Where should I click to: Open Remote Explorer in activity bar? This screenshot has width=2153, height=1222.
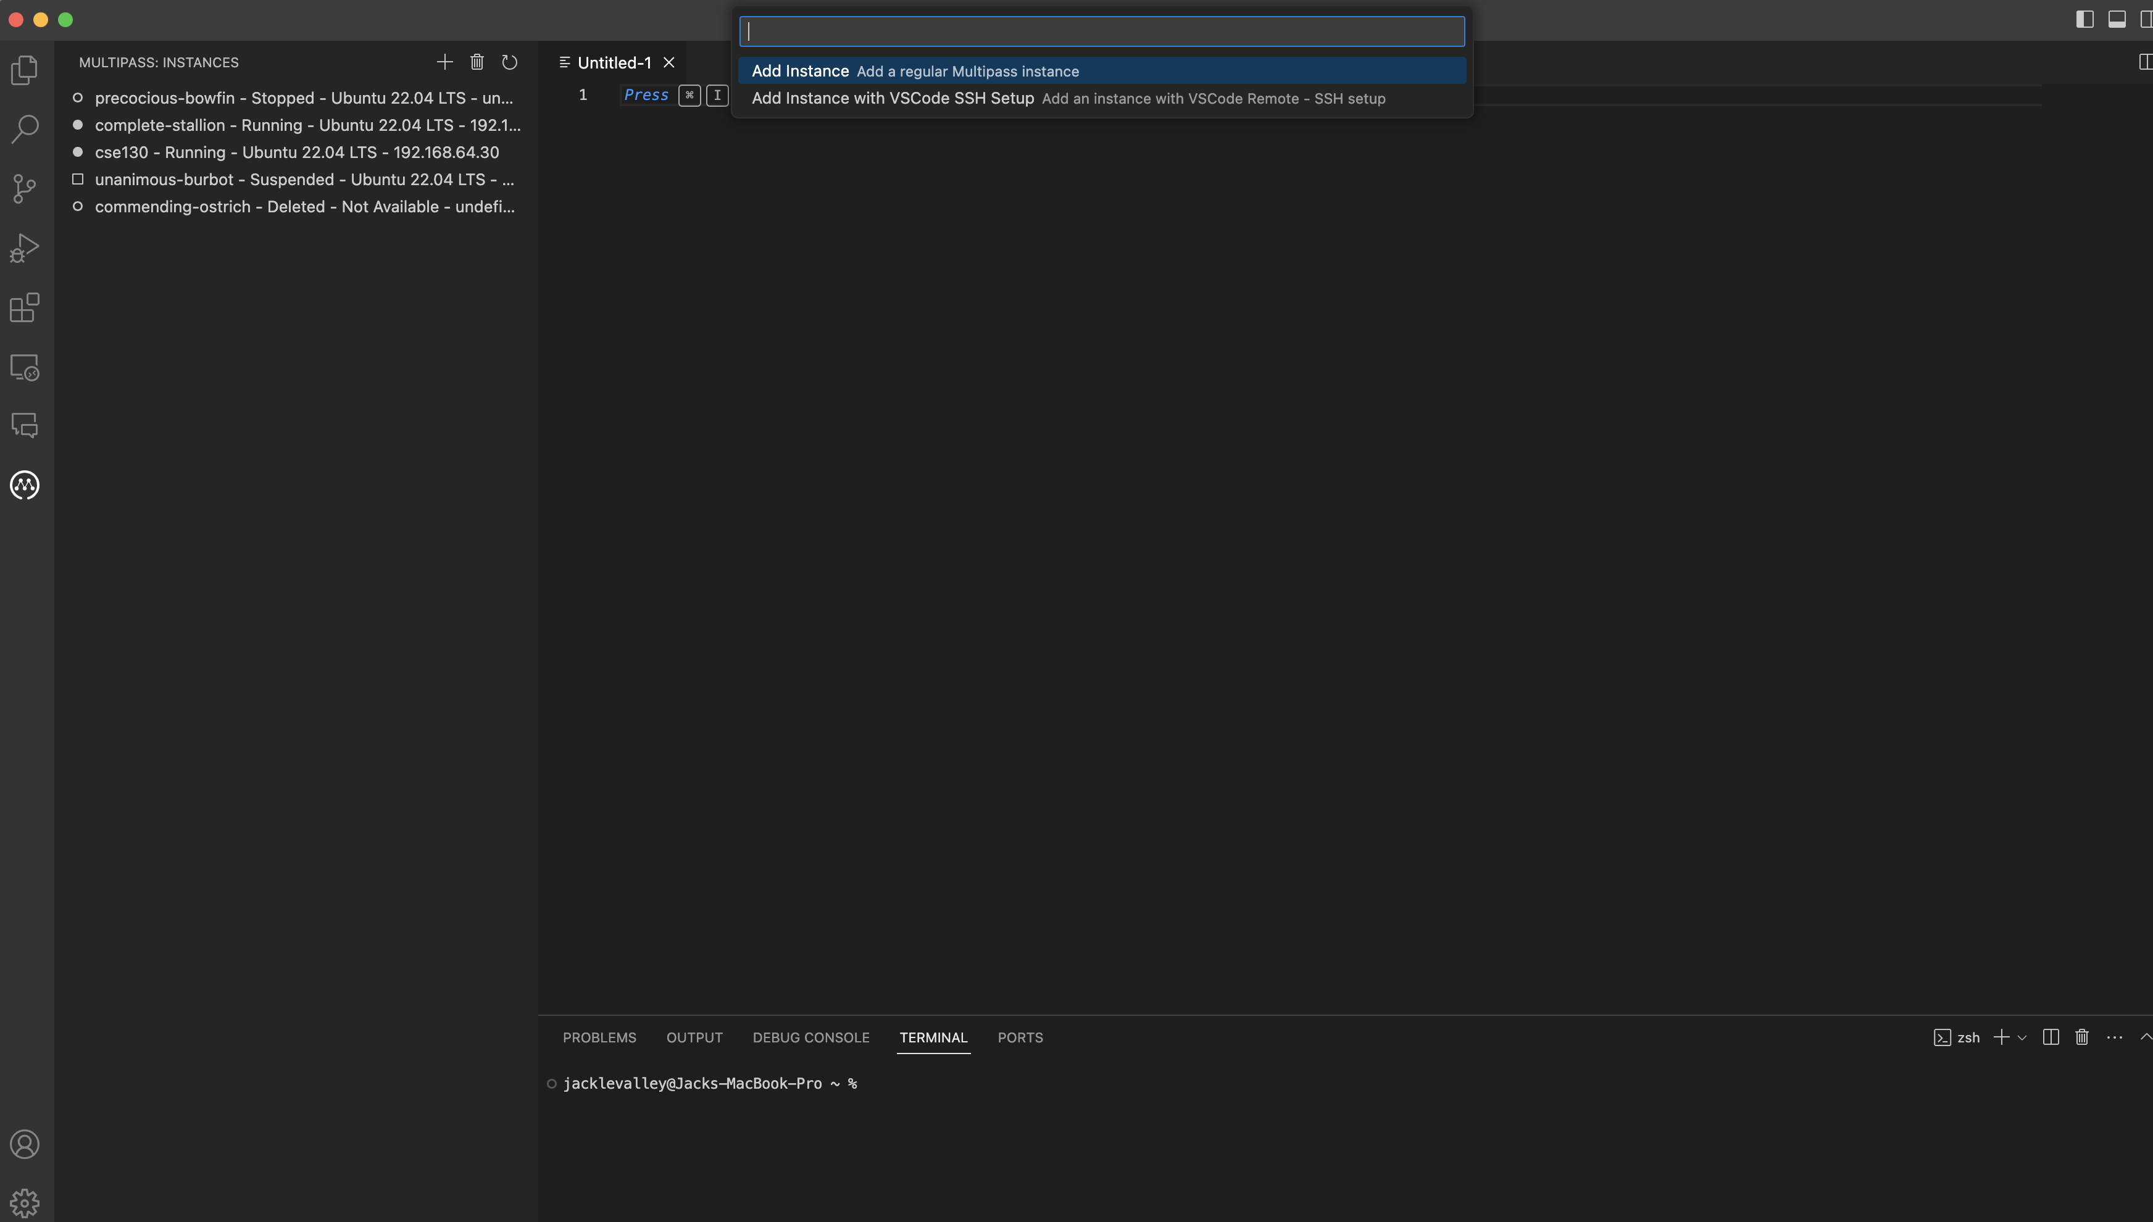tap(24, 367)
